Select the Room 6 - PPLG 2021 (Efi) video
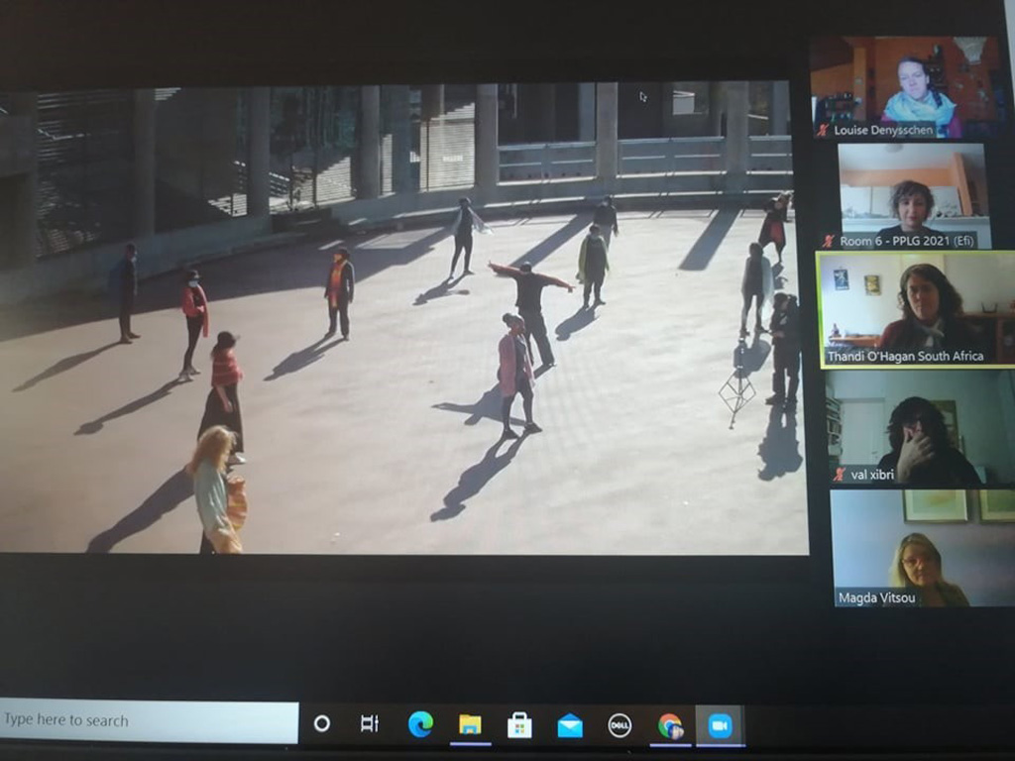 [x=912, y=196]
